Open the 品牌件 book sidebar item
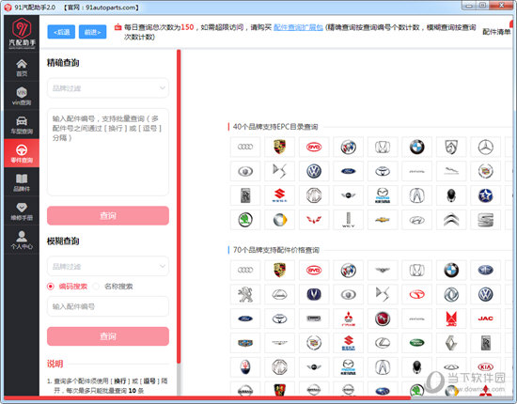The image size is (517, 404). 22,182
